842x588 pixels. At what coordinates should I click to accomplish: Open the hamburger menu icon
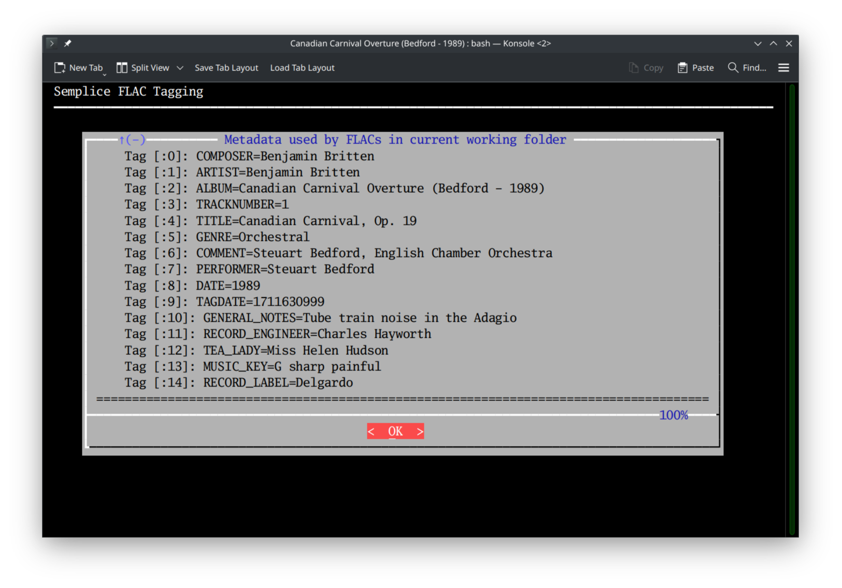pyautogui.click(x=783, y=67)
